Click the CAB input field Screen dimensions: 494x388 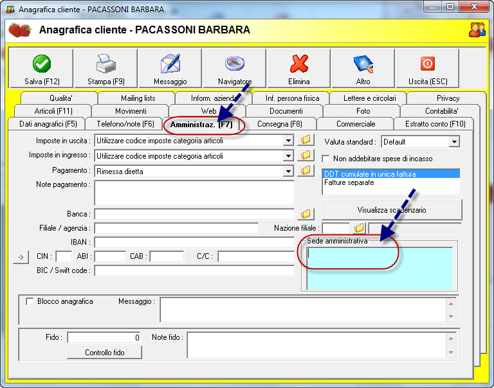coord(167,256)
